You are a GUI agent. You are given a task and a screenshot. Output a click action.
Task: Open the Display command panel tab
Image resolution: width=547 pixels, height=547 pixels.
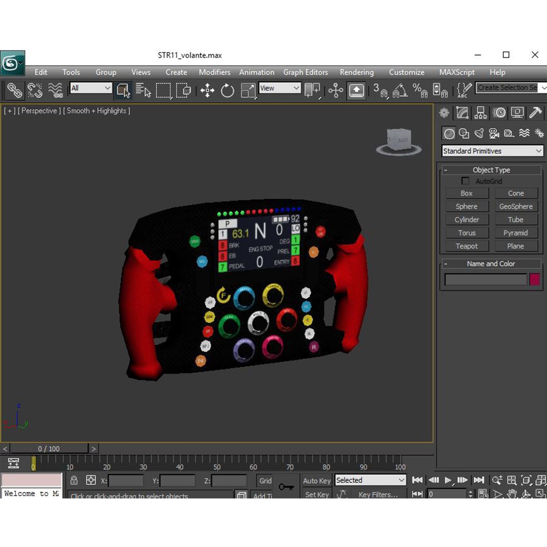pos(517,112)
